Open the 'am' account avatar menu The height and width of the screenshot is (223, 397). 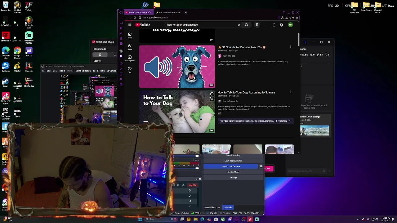290,25
